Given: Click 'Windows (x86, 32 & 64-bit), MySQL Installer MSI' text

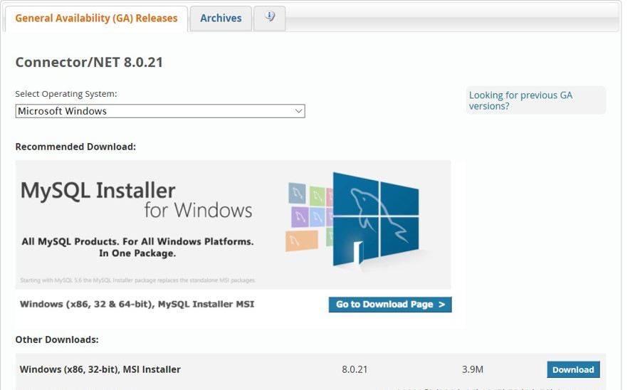Looking at the screenshot, I should (x=137, y=305).
